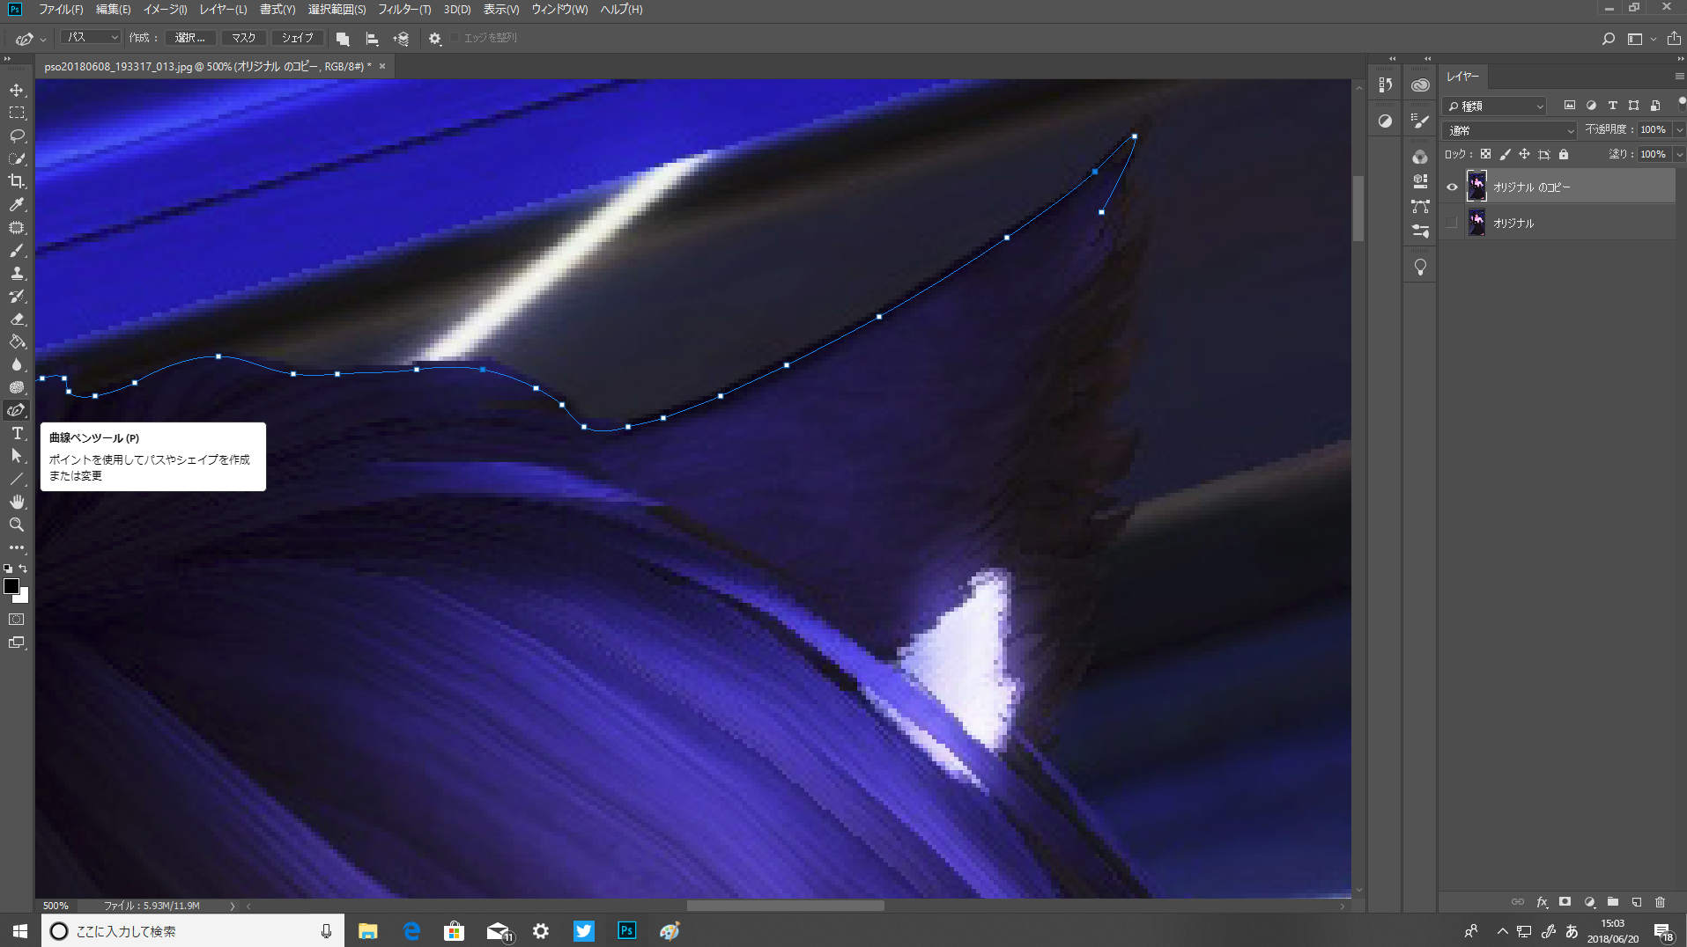Open the Paths panel icon
The image size is (1687, 947).
(1420, 206)
